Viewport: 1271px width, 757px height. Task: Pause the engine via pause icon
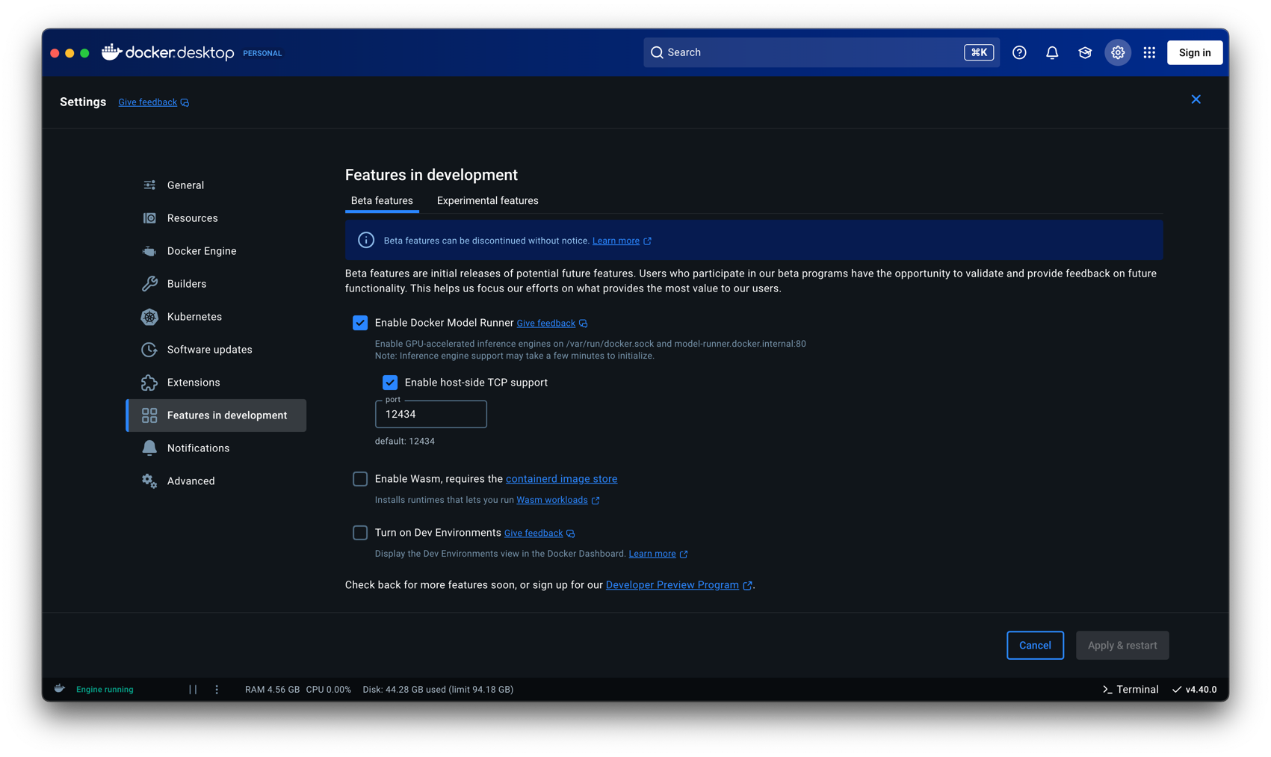click(x=193, y=690)
